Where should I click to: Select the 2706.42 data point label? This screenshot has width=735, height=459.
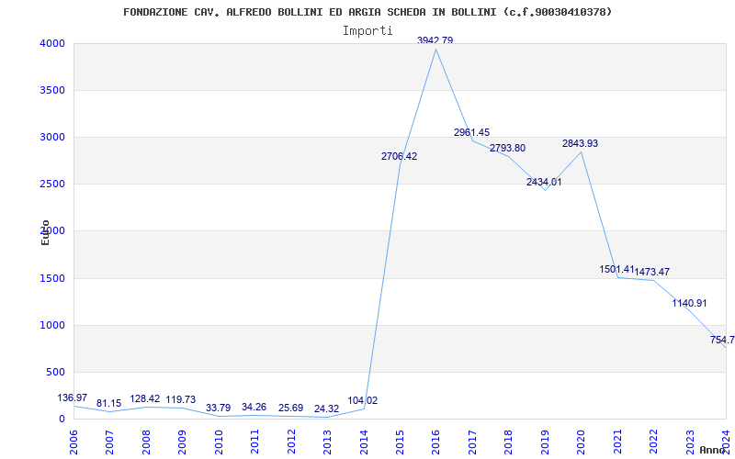coord(399,156)
